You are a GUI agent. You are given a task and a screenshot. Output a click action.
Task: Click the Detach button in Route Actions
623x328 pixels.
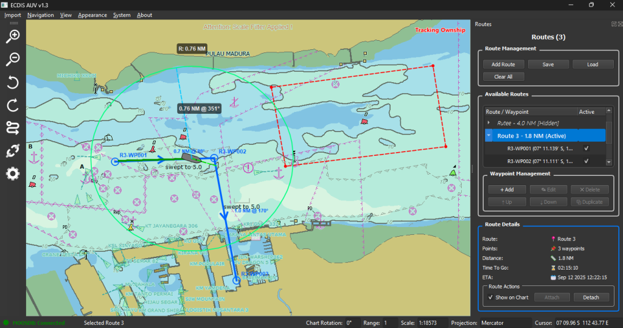coord(591,297)
